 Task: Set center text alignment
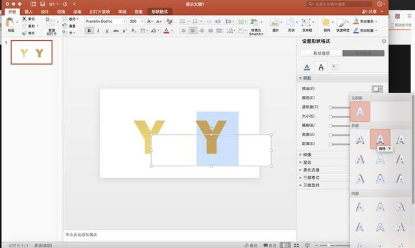(x=193, y=30)
